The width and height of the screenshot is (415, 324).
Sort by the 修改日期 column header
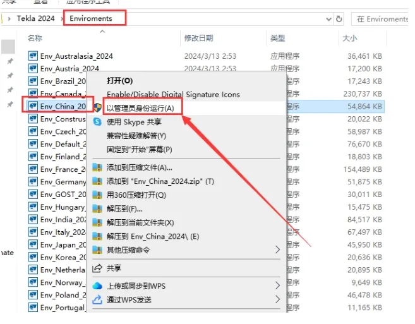click(x=199, y=38)
